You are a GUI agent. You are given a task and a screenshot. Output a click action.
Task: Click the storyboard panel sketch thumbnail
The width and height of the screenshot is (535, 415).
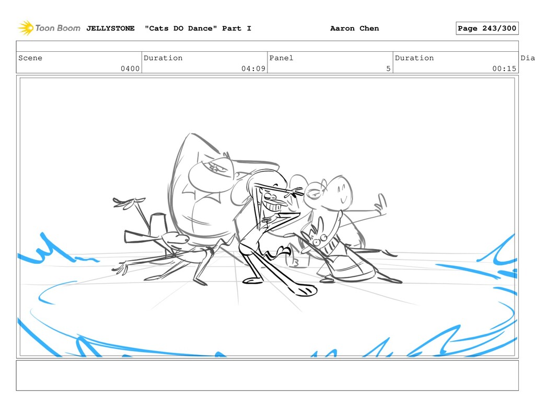[267, 217]
